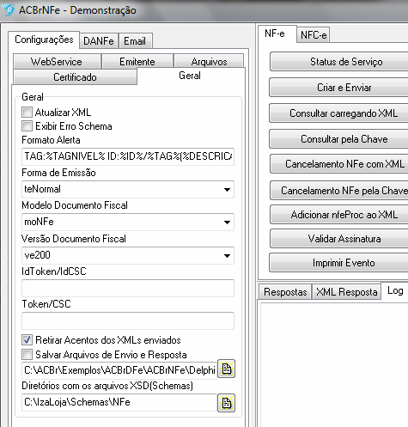Image resolution: width=408 pixels, height=427 pixels.
Task: Uncheck Retirar Acentos dos XMLs enviados
Action: click(27, 340)
